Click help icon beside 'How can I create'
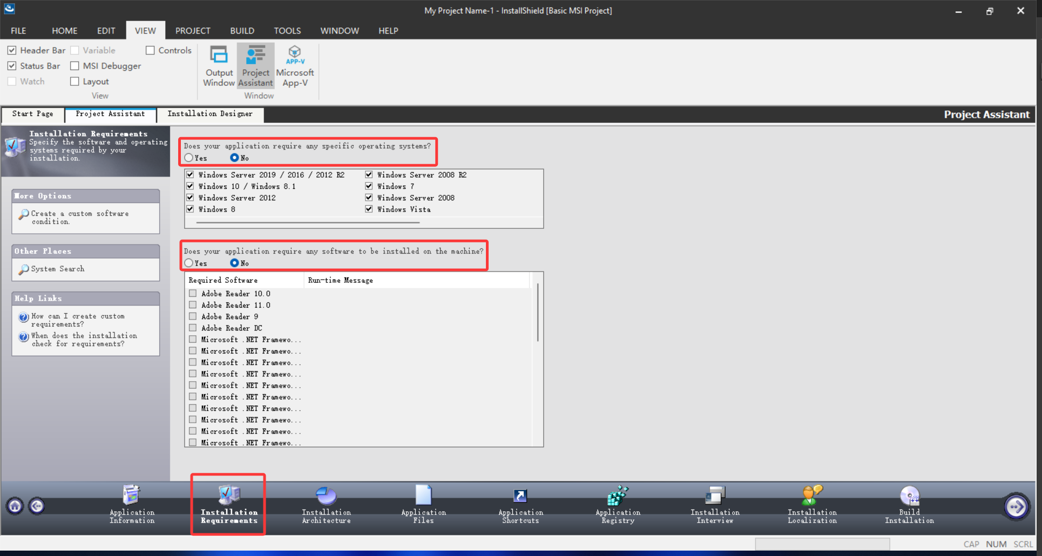Screen dimensions: 1042x556 24,317
